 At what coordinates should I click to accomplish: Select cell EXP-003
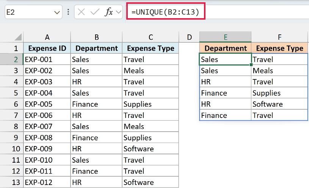click(47, 82)
